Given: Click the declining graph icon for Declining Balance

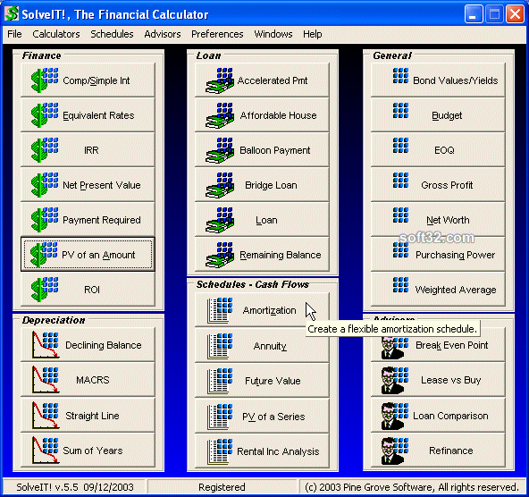Looking at the screenshot, I should tap(46, 345).
